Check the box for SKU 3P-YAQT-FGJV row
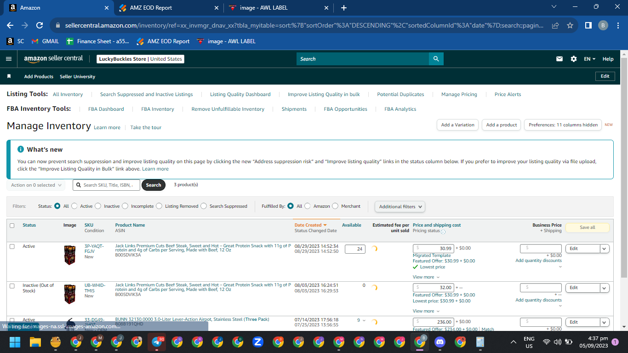 [12, 246]
